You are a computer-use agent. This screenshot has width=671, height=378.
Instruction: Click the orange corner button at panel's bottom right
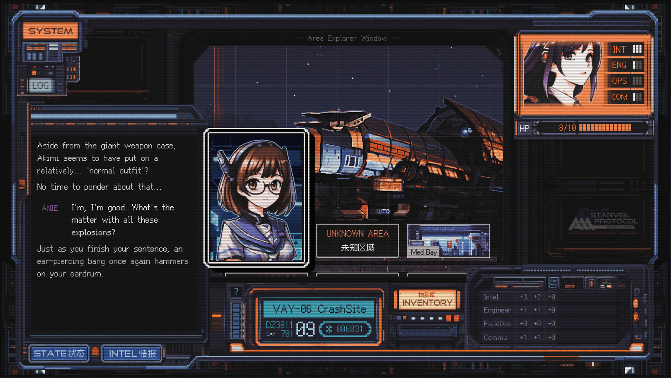636,347
